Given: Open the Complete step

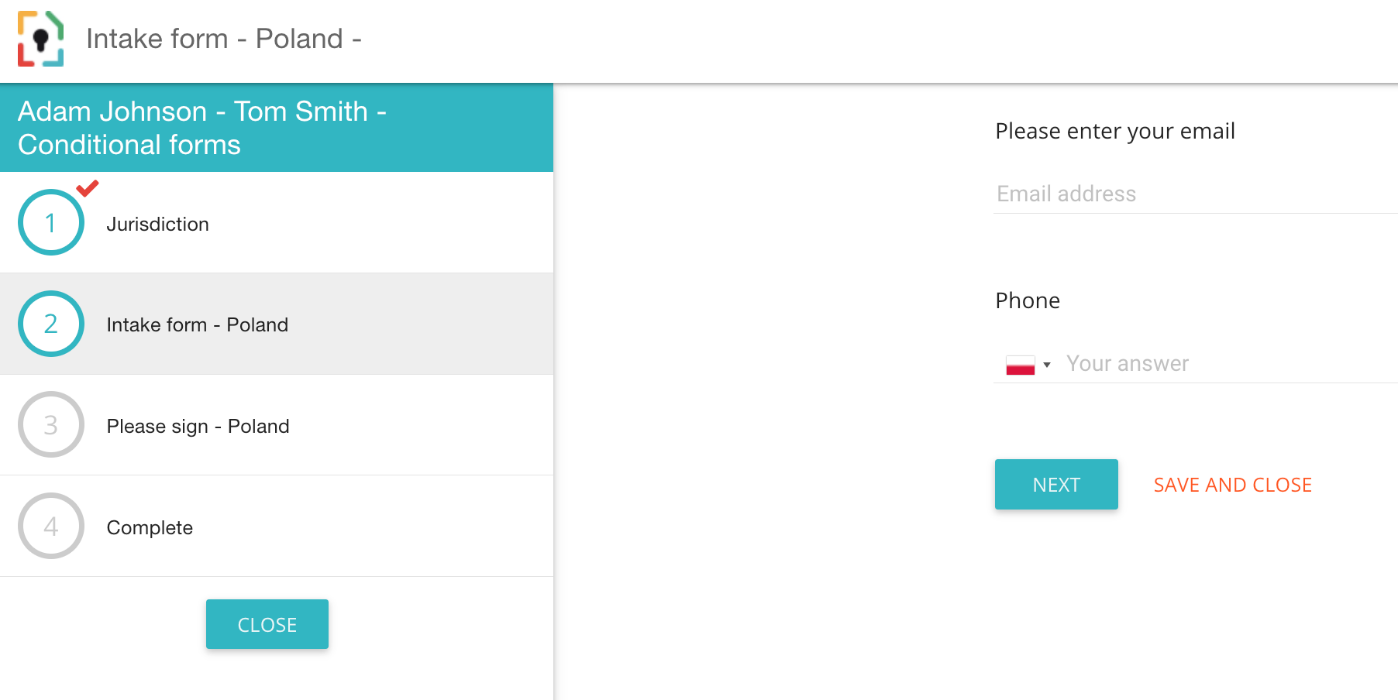Looking at the screenshot, I should click(150, 527).
